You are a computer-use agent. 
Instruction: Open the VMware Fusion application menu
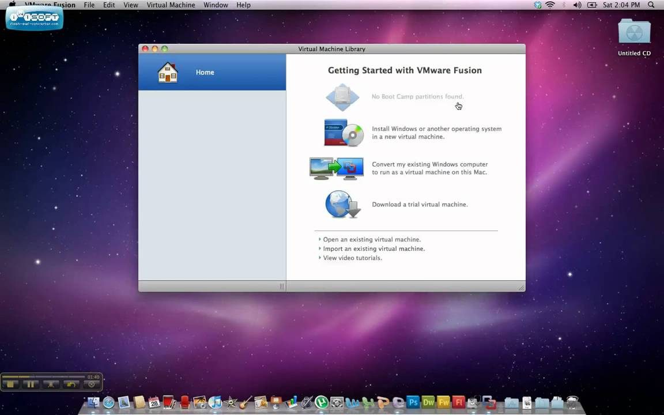coord(50,5)
